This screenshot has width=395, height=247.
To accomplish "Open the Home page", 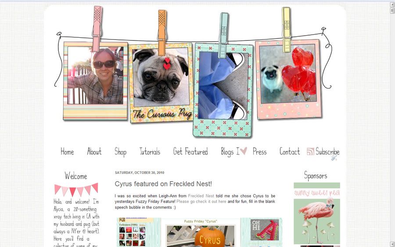I will [x=67, y=152].
